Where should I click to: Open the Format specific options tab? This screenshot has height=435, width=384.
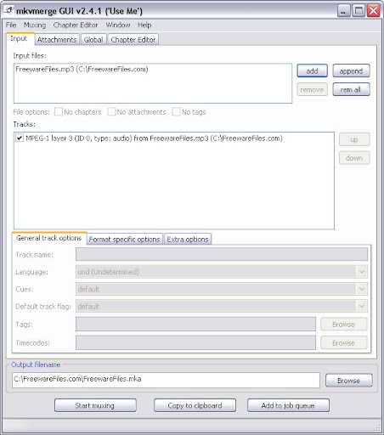pos(124,240)
